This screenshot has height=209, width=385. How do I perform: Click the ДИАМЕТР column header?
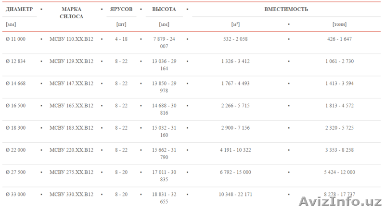[x=19, y=9]
